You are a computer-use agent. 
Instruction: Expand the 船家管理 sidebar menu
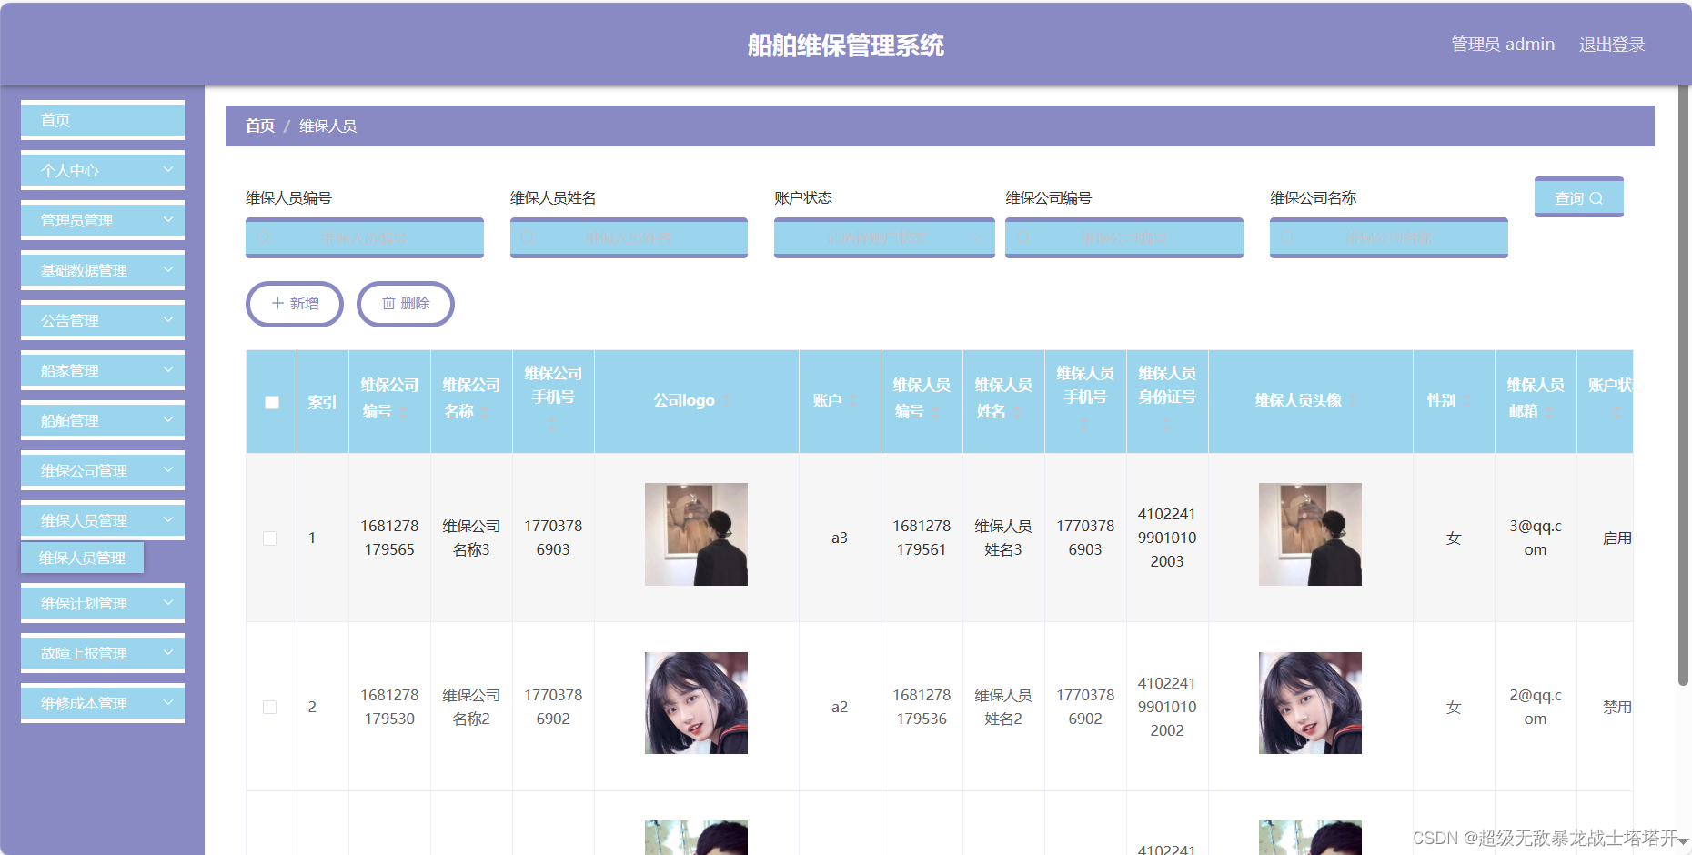103,370
